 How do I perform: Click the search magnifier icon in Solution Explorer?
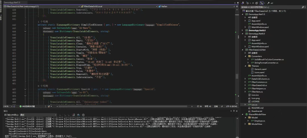[303, 7]
